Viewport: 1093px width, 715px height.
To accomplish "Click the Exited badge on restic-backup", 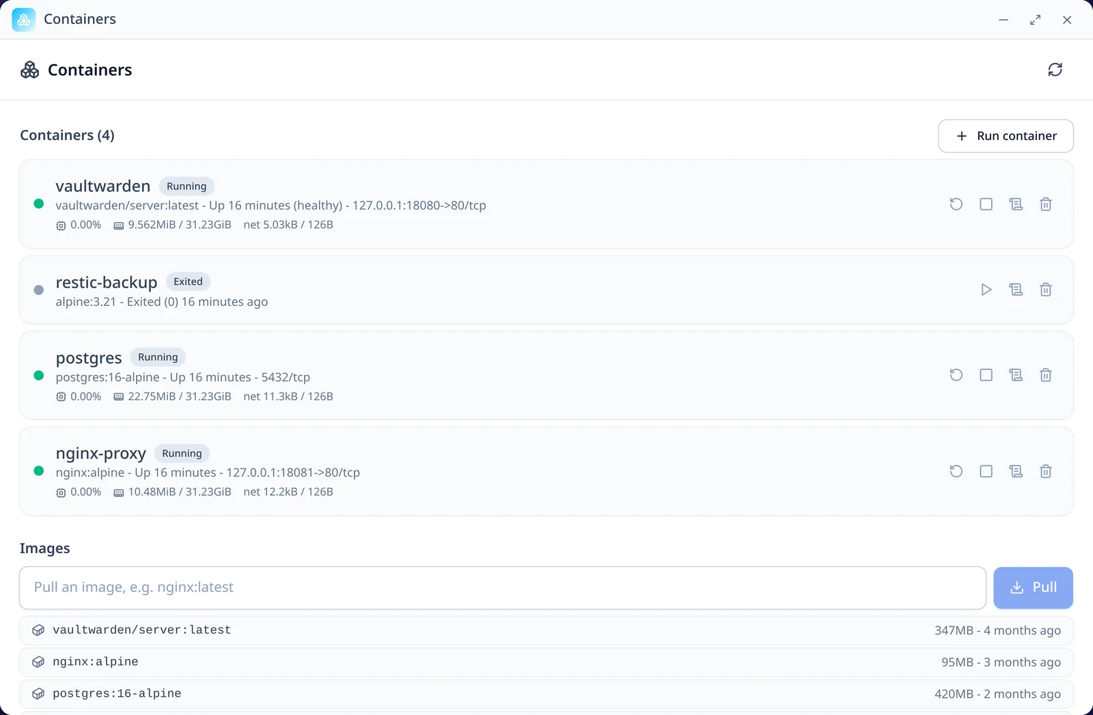I will click(x=188, y=281).
